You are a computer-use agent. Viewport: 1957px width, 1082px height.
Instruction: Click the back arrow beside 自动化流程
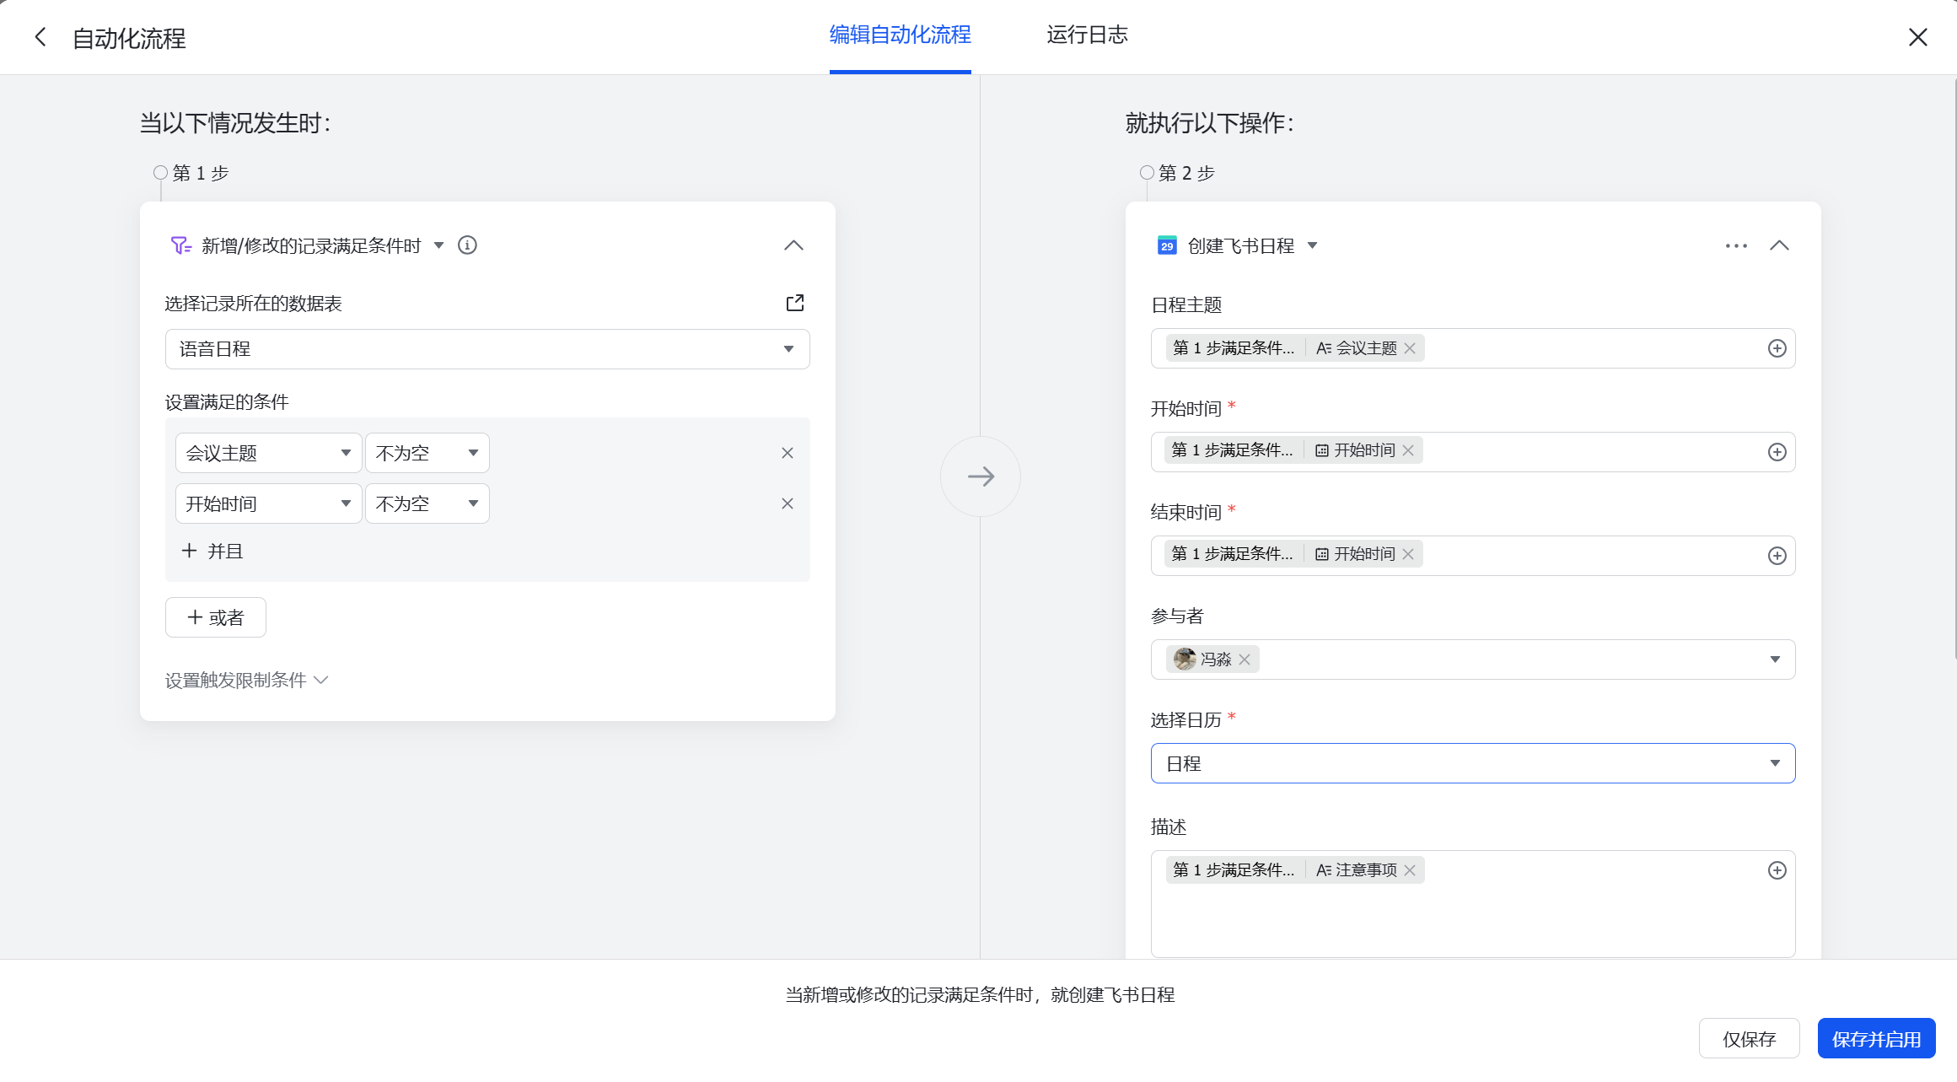[40, 36]
